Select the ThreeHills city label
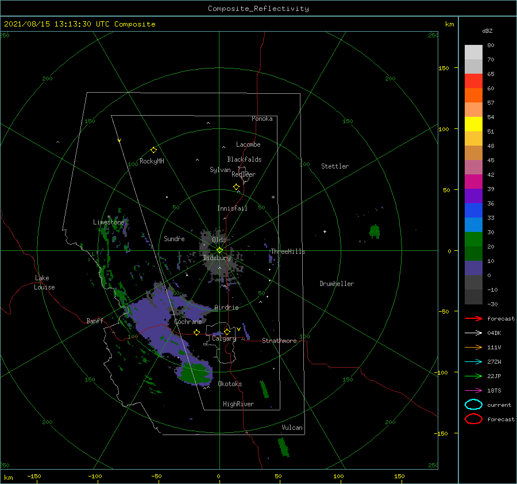This screenshot has height=484, width=517. [288, 251]
